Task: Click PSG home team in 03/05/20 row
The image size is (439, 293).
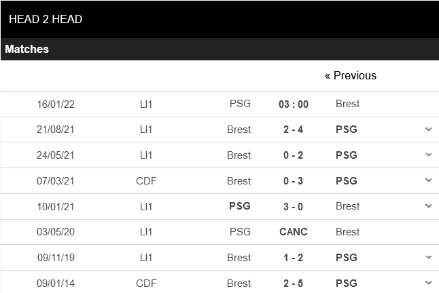Action: click(x=240, y=232)
